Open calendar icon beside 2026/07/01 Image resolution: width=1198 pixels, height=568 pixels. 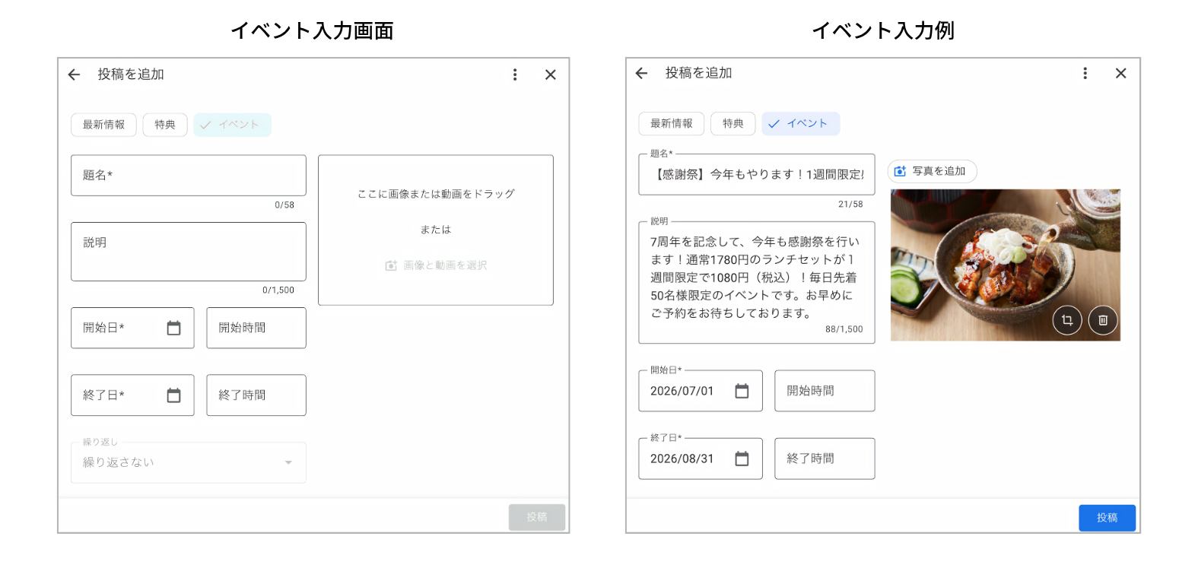(742, 391)
